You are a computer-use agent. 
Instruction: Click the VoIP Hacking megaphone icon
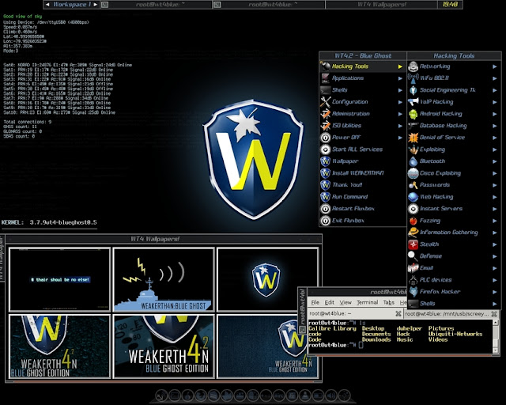[x=413, y=102]
